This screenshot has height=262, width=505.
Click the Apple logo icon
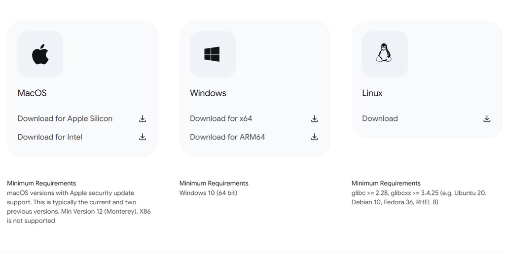click(x=40, y=54)
